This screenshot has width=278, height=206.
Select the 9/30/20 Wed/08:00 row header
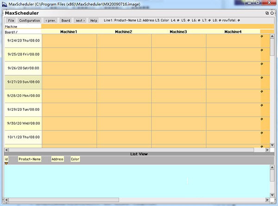point(23,123)
